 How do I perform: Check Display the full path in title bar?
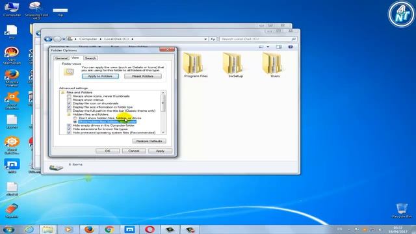pyautogui.click(x=70, y=110)
